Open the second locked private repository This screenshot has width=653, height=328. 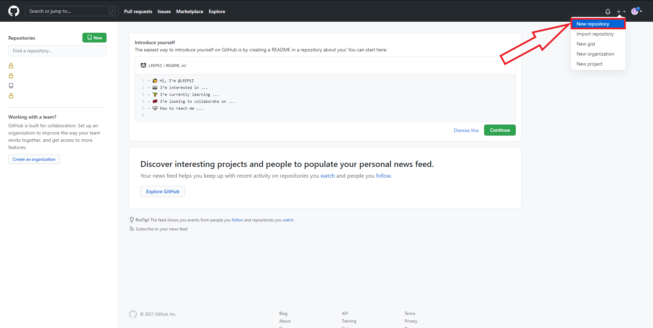(11, 76)
